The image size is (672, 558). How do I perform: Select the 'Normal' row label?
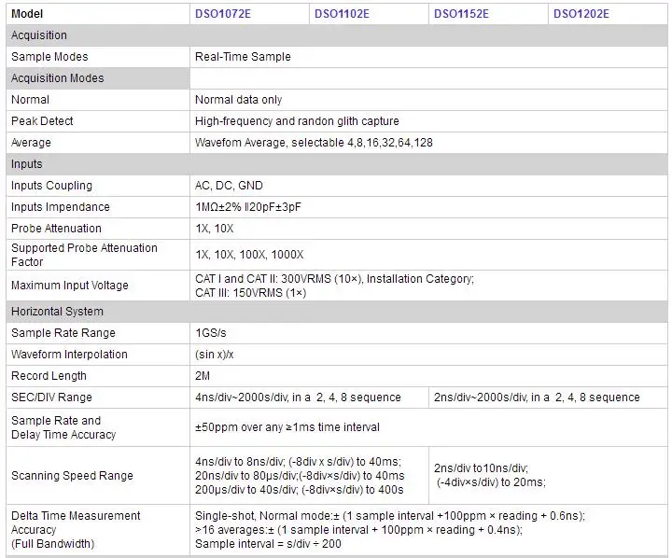click(x=30, y=100)
